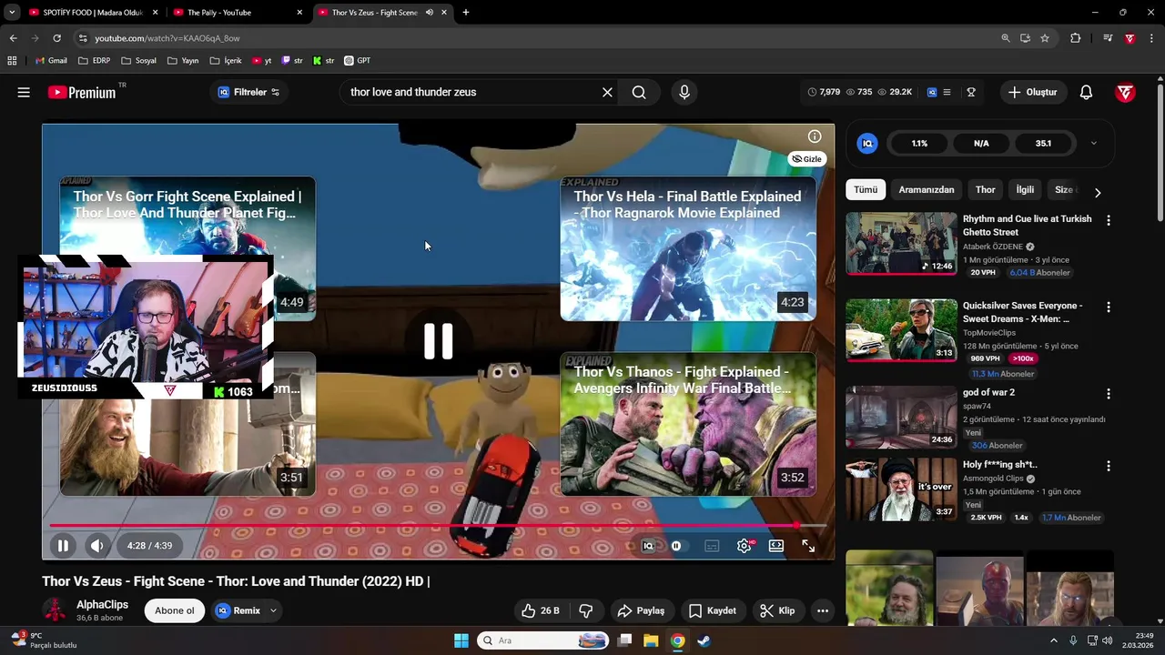Open the notifications bell
Image resolution: width=1165 pixels, height=655 pixels.
pos(1086,92)
